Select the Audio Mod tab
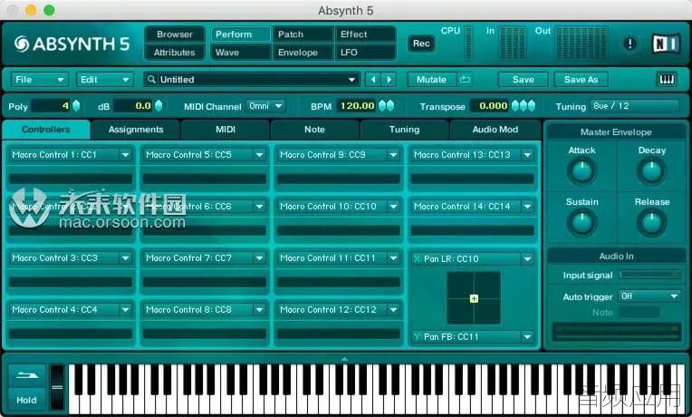 [x=495, y=130]
